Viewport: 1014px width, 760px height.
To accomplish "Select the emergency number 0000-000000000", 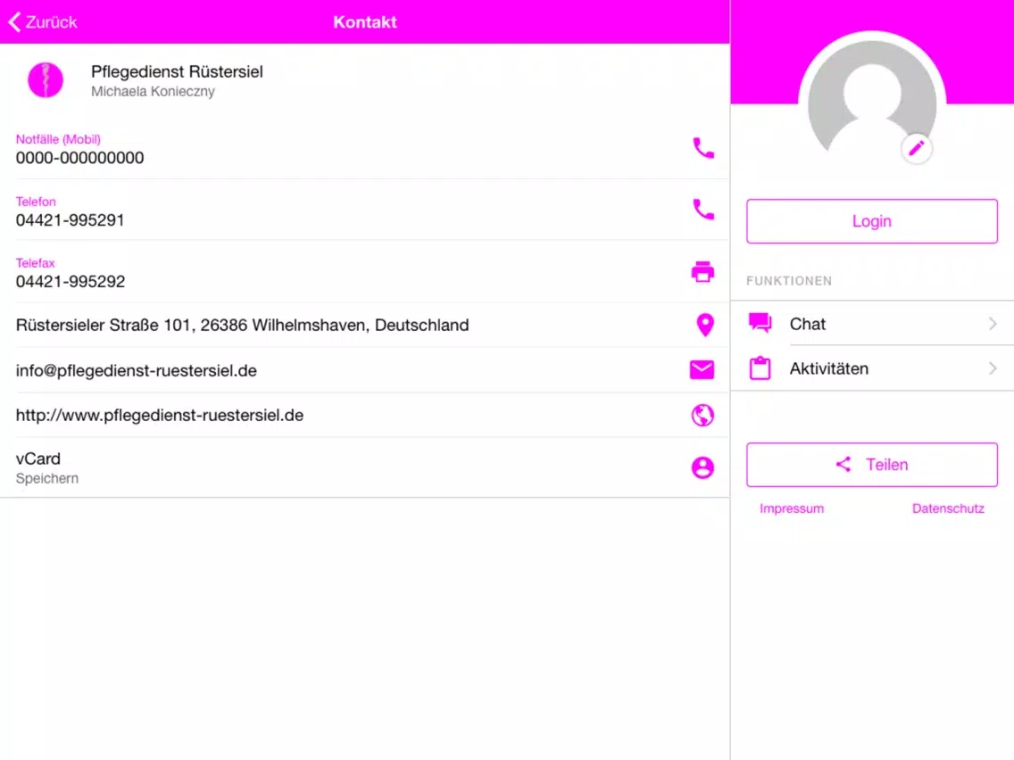I will (x=79, y=158).
